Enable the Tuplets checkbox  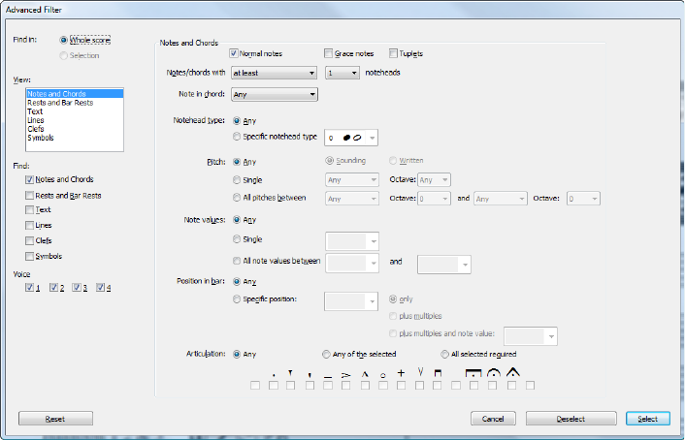point(393,53)
